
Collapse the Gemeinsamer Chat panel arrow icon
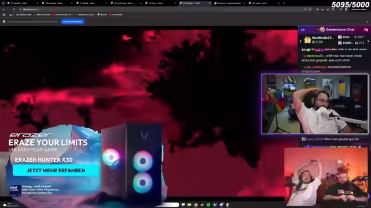tap(303, 29)
